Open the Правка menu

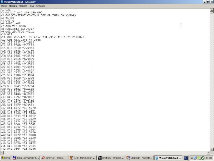point(13,6)
